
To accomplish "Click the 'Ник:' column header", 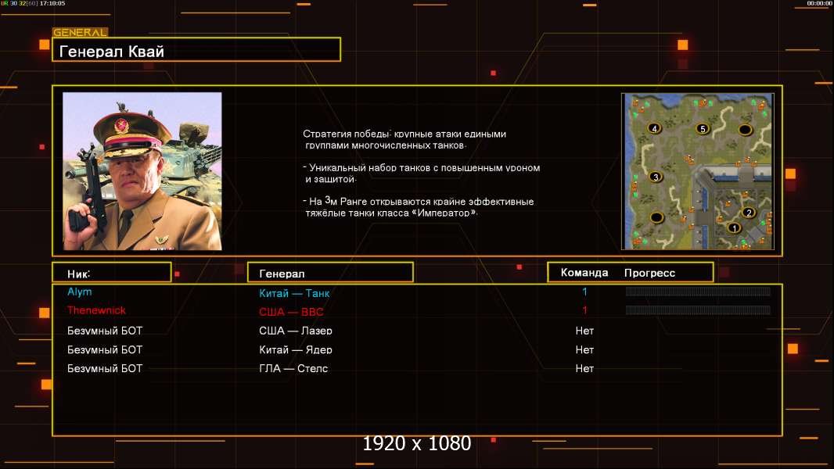I will [x=112, y=272].
